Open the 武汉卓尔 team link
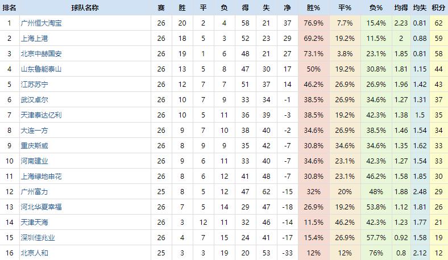This screenshot has height=260, width=448. point(34,100)
